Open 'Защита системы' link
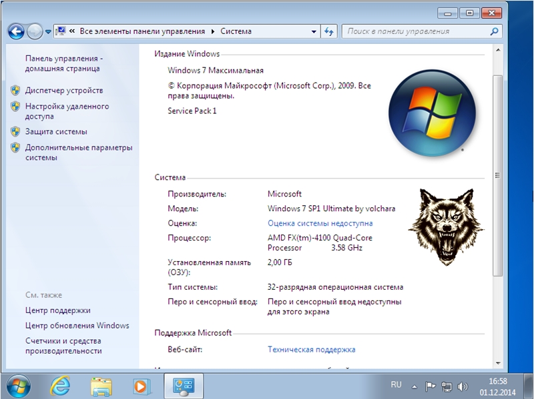The image size is (534, 399). click(x=56, y=131)
